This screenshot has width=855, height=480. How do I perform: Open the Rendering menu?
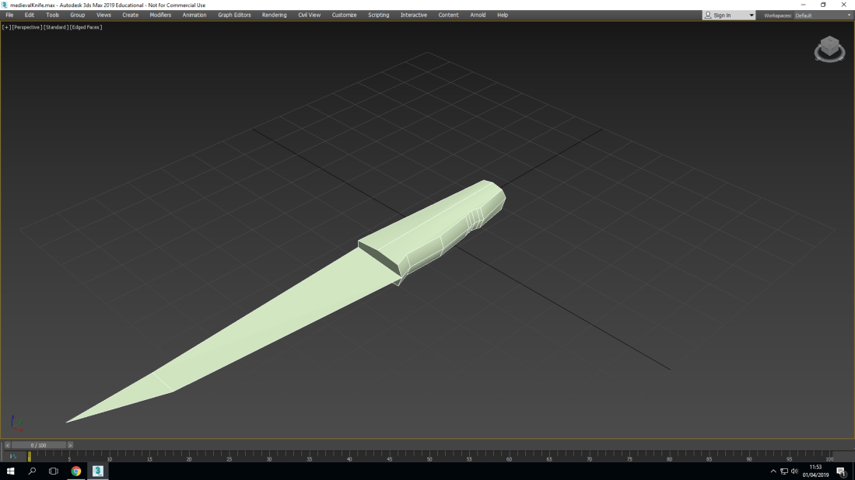click(274, 15)
